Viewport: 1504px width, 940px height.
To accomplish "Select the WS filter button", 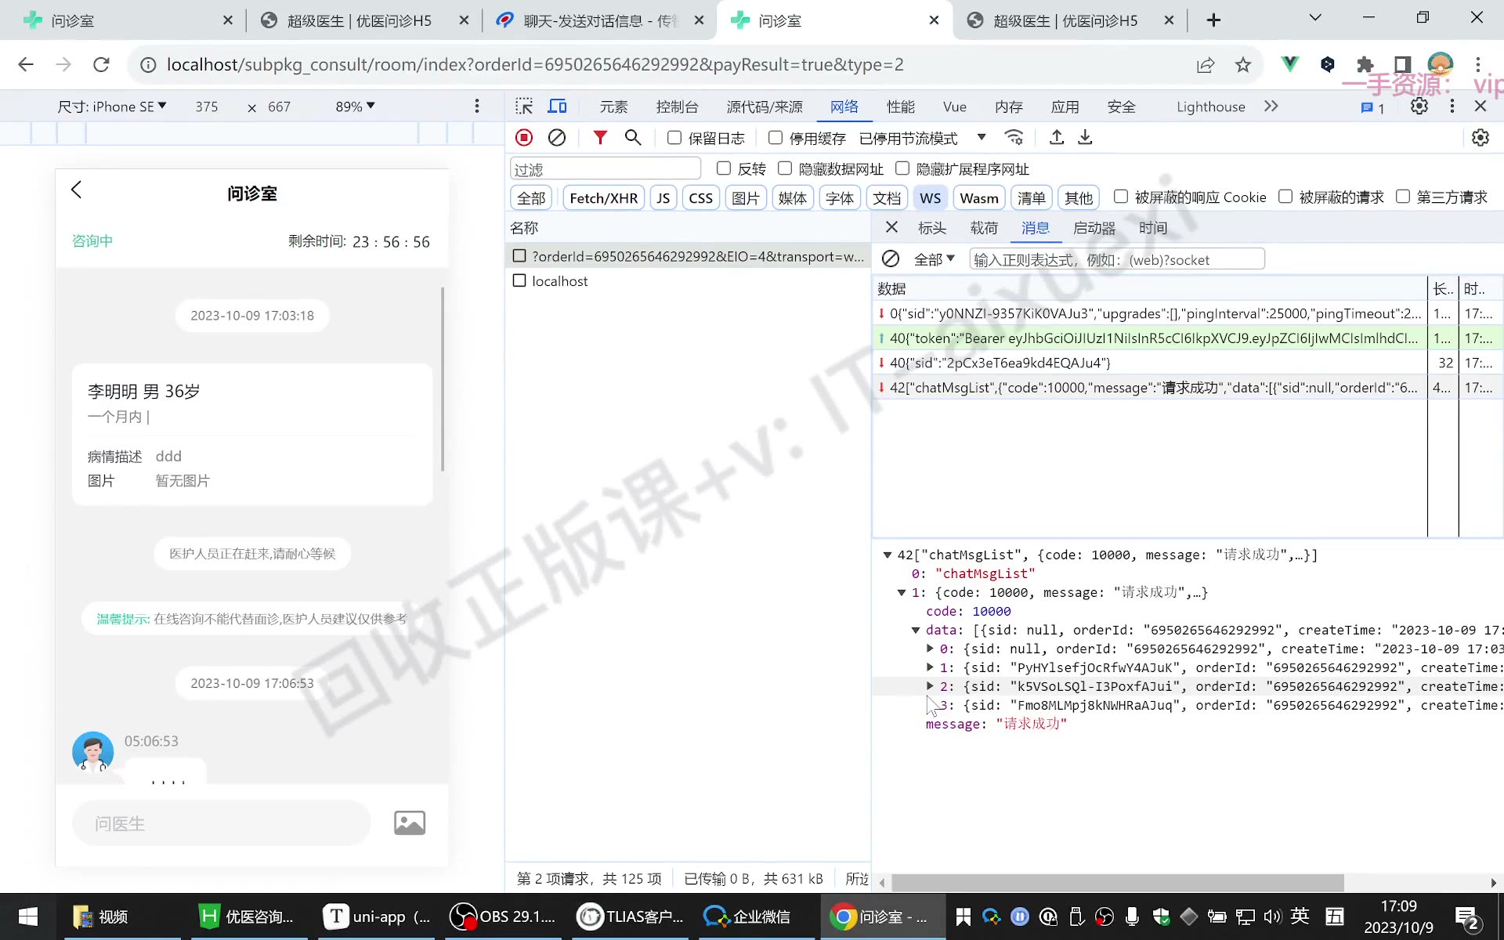I will [x=931, y=198].
